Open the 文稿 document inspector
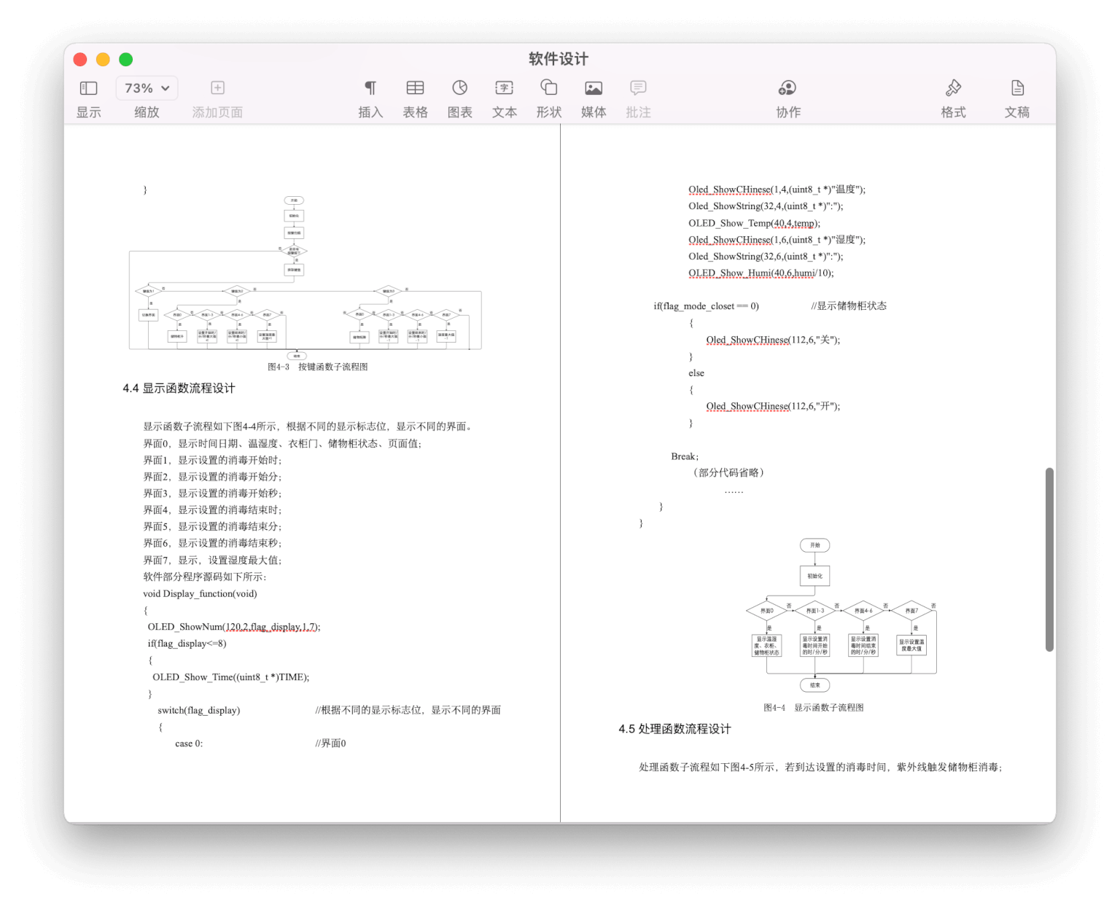The width and height of the screenshot is (1120, 909). tap(1017, 88)
